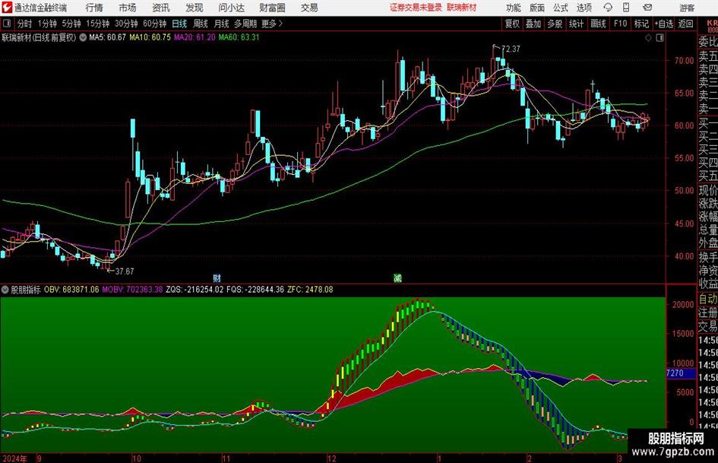The width and height of the screenshot is (718, 463).
Task: Click the 复权 toolbar button
Action: [512, 24]
